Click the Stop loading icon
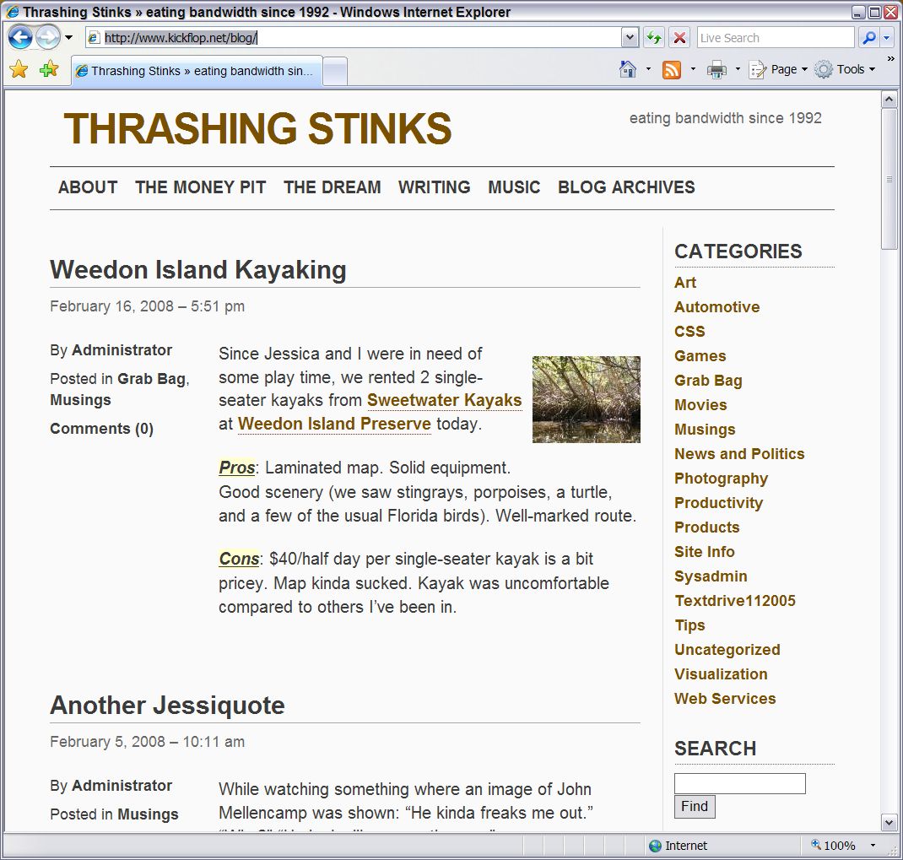Viewport: 903px width, 860px height. [x=679, y=37]
